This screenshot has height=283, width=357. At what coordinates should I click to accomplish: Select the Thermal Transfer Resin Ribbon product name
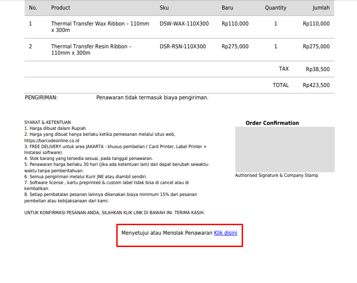tap(91, 50)
